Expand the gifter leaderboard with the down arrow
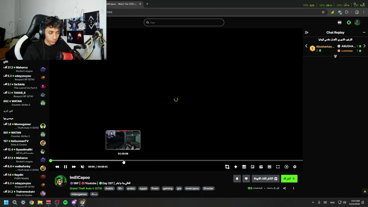Image resolution: width=368 pixels, height=207 pixels. coord(335,56)
